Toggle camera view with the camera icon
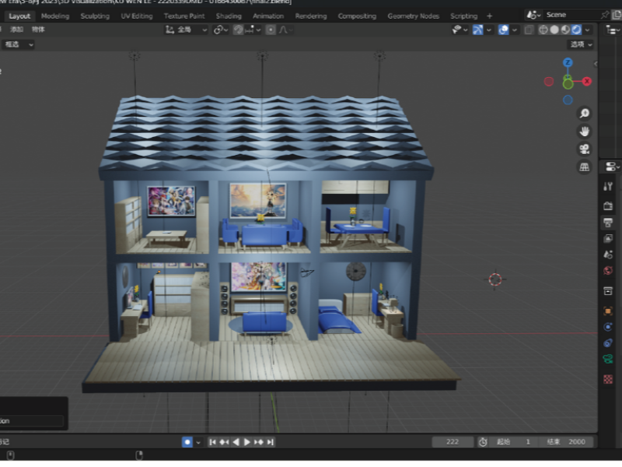Screen dimensions: 622x467 (584, 149)
